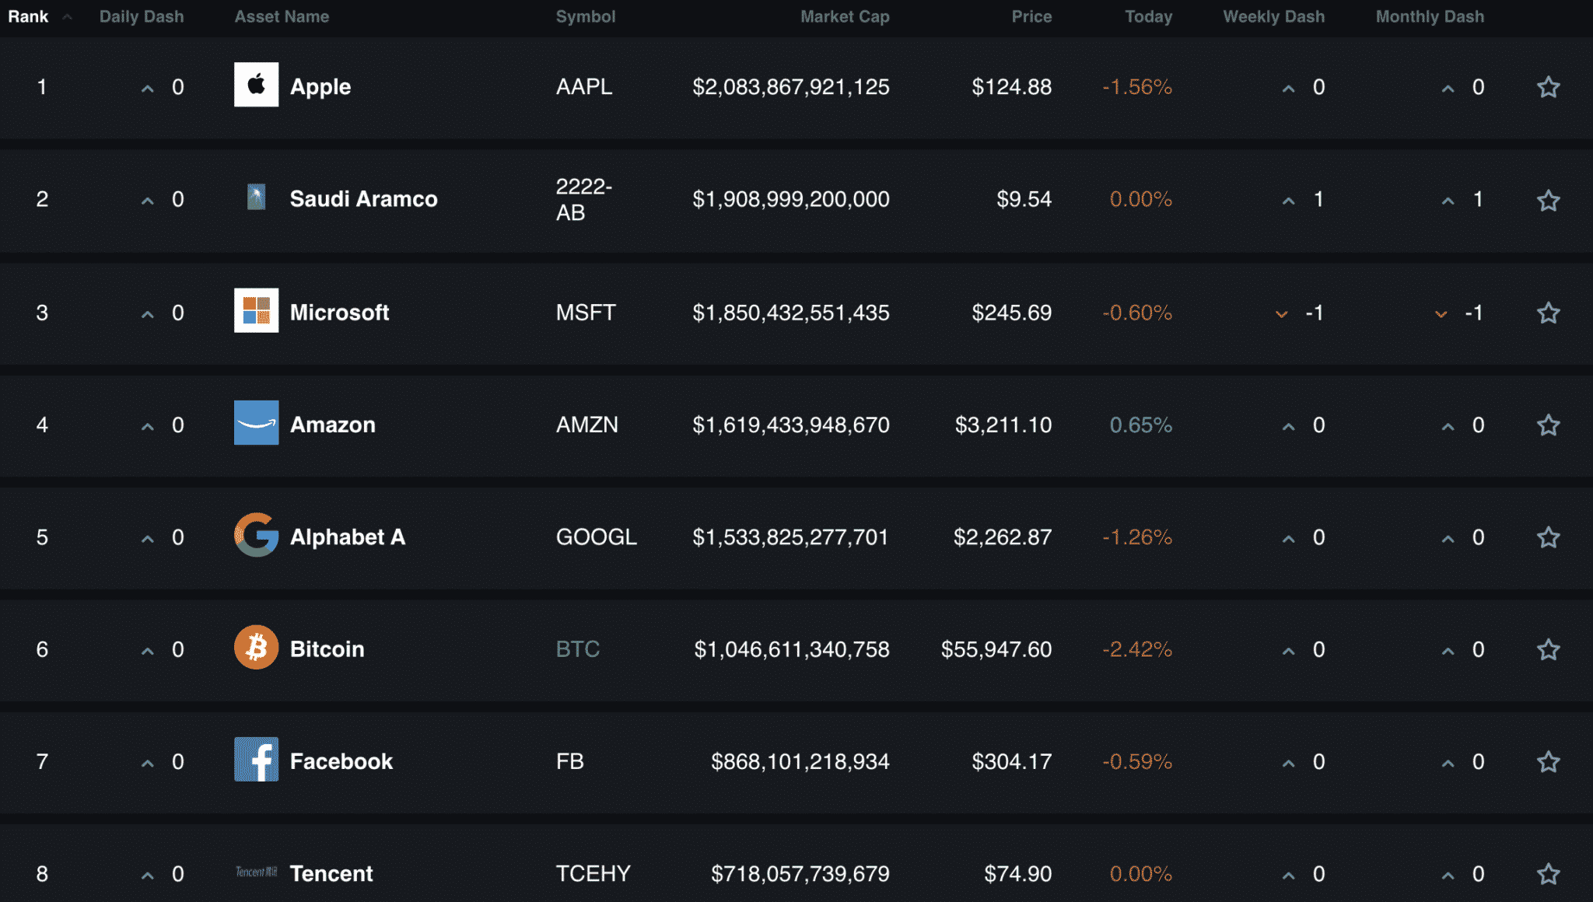The image size is (1593, 902).
Task: Click the Monthly Dash column header
Action: [x=1429, y=17]
